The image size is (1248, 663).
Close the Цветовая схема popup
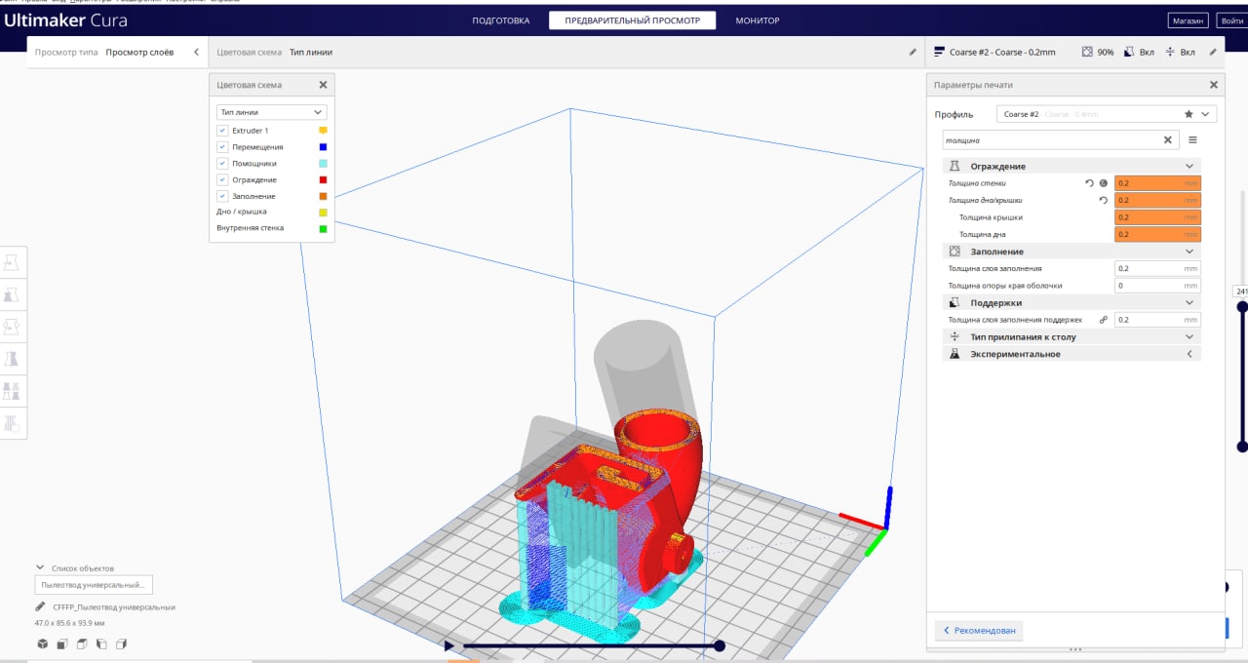coord(324,85)
